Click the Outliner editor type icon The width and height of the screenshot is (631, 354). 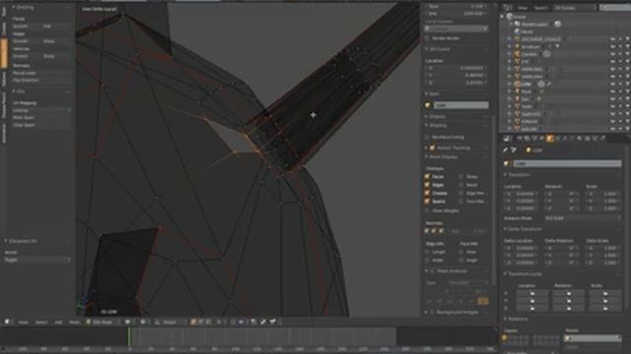tap(508, 8)
